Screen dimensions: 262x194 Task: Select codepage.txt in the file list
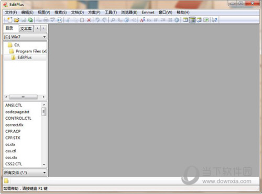coord(17,112)
